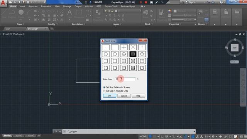Switch to the Layout1 tab

click(18, 136)
